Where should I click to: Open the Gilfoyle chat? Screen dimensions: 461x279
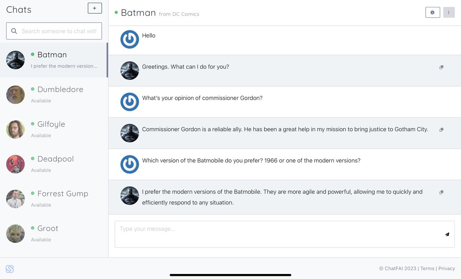tap(54, 129)
